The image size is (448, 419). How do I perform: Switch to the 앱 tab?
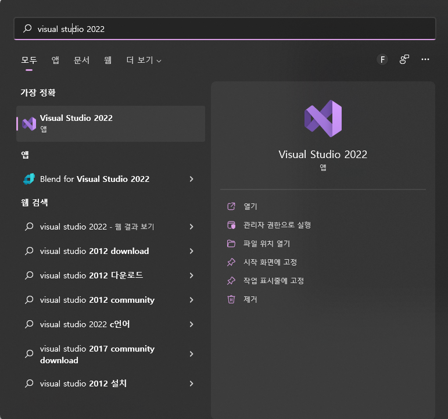(55, 60)
